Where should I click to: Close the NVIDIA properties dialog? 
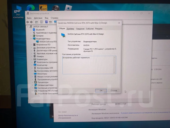(119, 23)
